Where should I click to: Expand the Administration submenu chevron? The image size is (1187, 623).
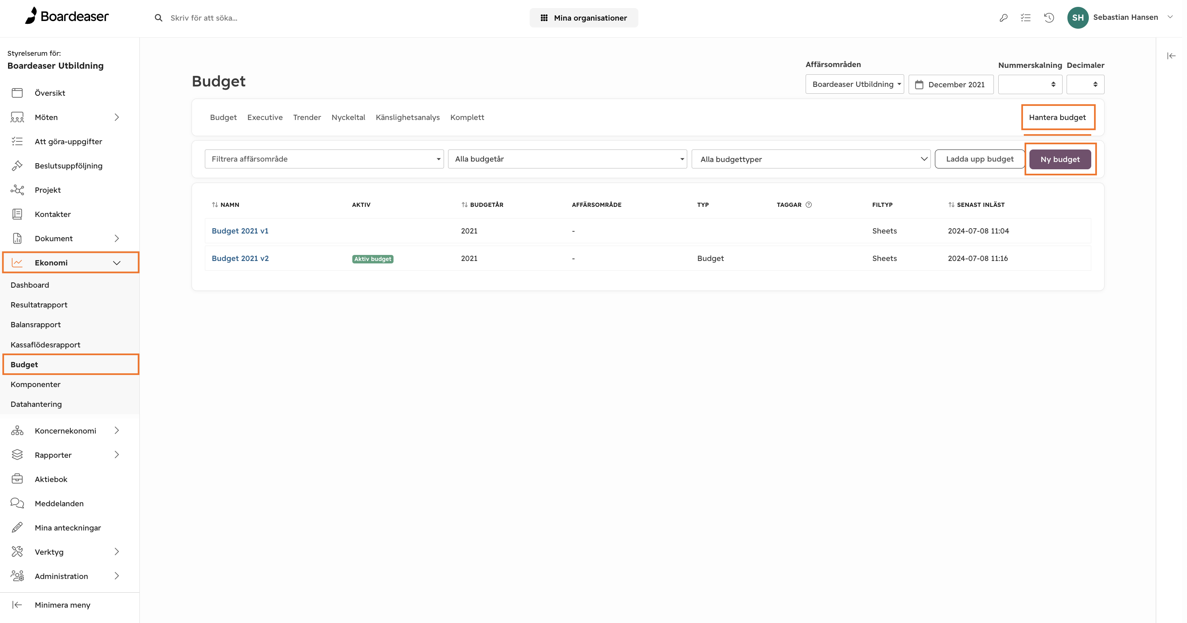[117, 576]
